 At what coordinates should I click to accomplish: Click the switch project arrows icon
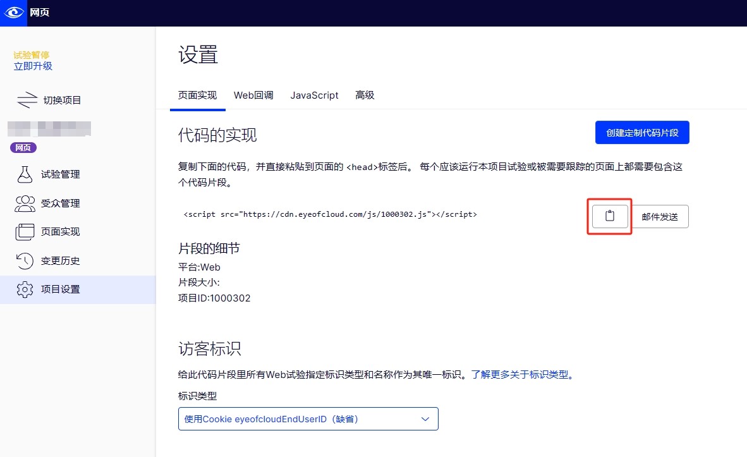27,100
